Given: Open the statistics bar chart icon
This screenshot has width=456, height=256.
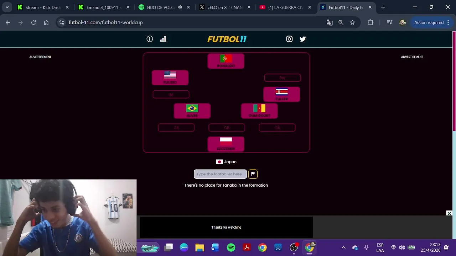Looking at the screenshot, I should click(163, 39).
